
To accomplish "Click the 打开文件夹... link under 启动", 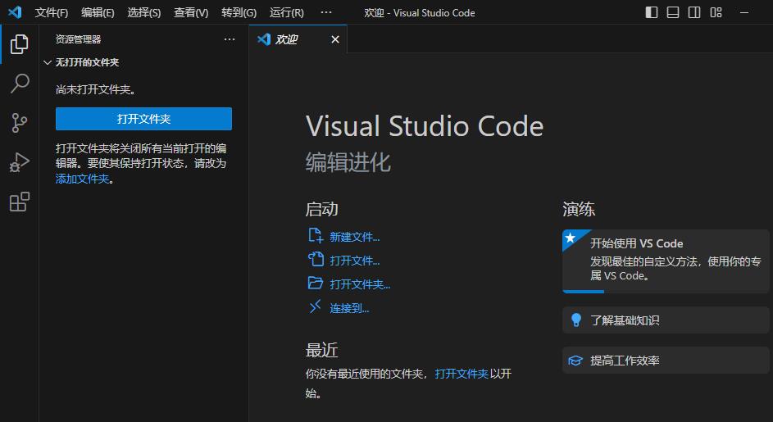I will click(x=360, y=284).
